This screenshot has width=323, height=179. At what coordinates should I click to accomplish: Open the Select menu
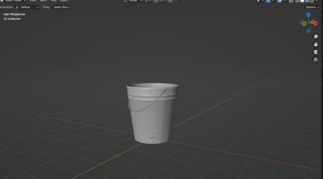(44, 1)
